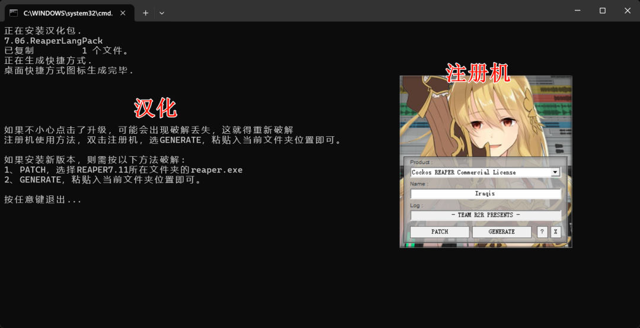Screen dimensions: 640x328
Task: Select the Cockos REAPER Commercial License combo box
Action: (485, 172)
